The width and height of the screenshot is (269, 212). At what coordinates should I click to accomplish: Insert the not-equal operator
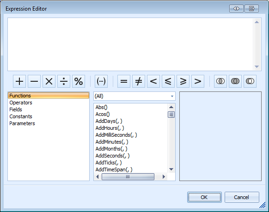[139, 81]
